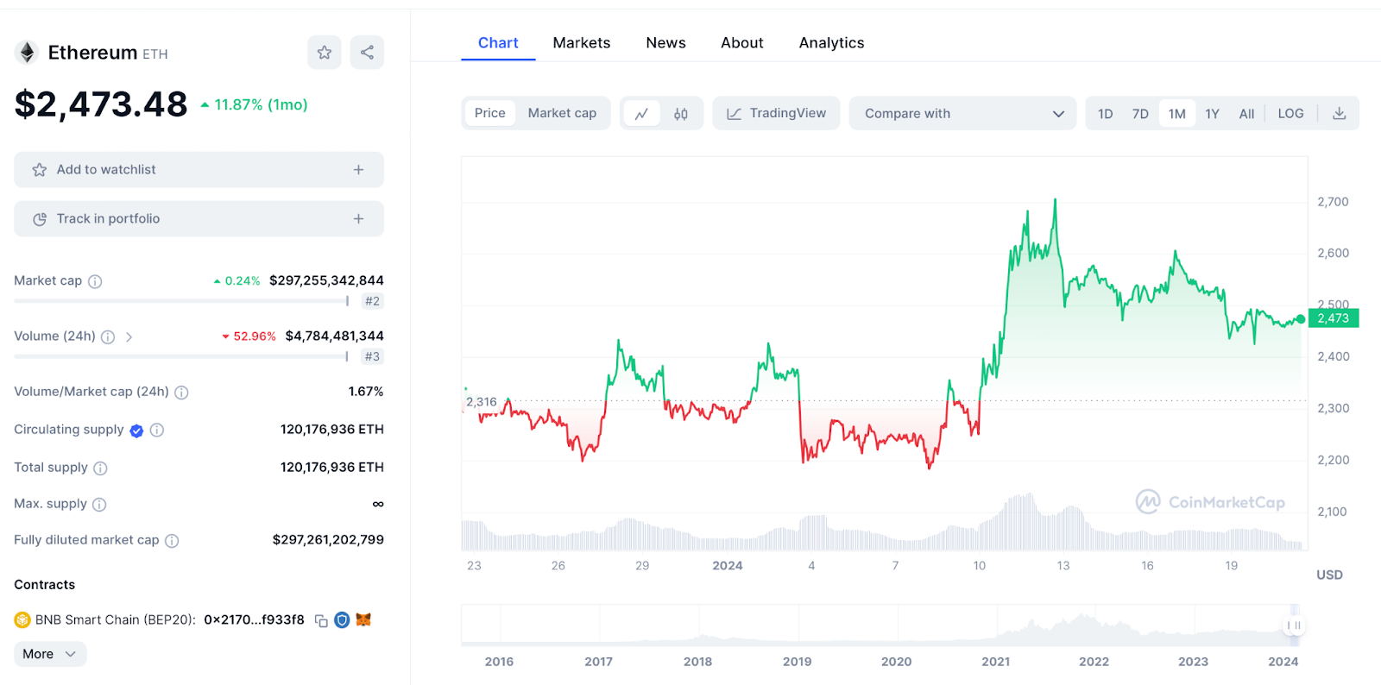The width and height of the screenshot is (1381, 685).
Task: Click the MetaMask fox icon
Action: [363, 619]
